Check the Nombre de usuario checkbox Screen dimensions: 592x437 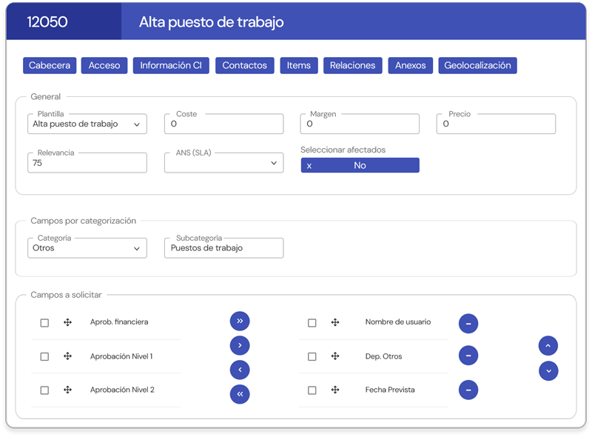point(312,323)
